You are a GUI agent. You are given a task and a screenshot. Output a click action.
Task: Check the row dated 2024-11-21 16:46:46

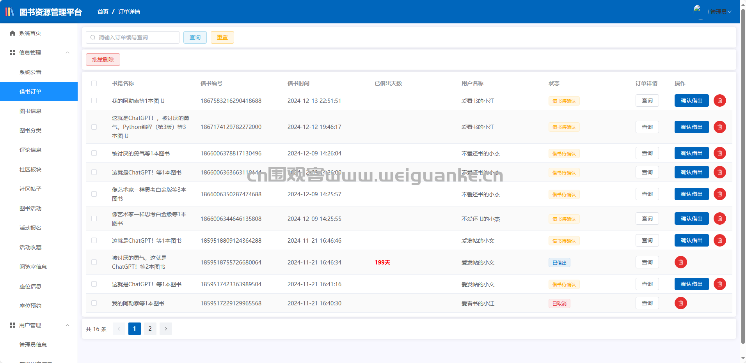94,240
